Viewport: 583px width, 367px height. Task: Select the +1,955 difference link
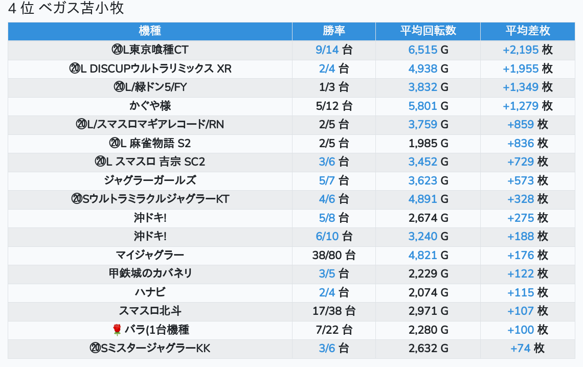pyautogui.click(x=520, y=68)
